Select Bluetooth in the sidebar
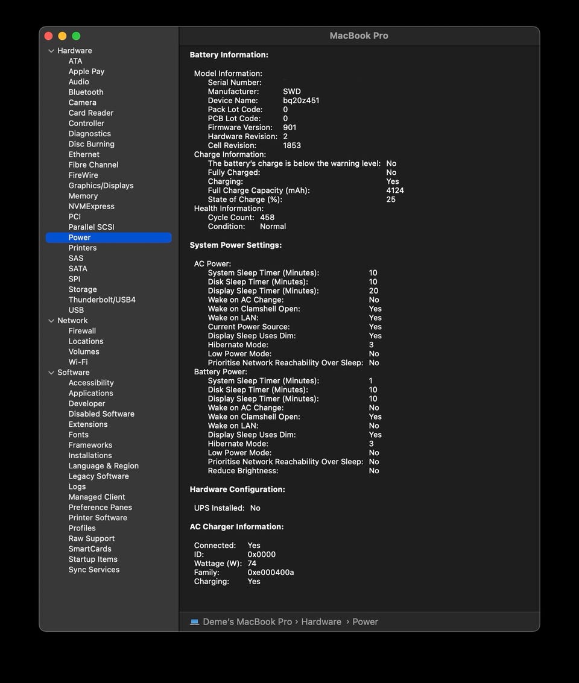 86,92
